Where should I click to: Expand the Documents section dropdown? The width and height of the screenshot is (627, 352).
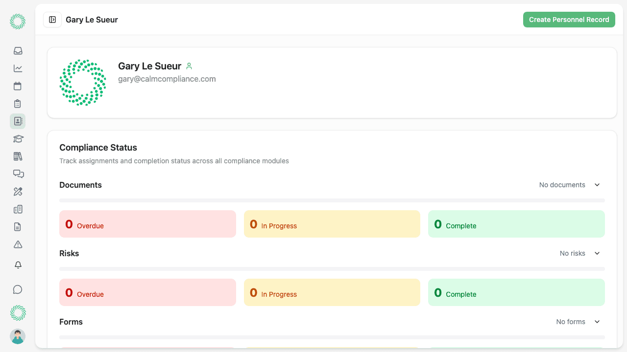click(x=597, y=185)
